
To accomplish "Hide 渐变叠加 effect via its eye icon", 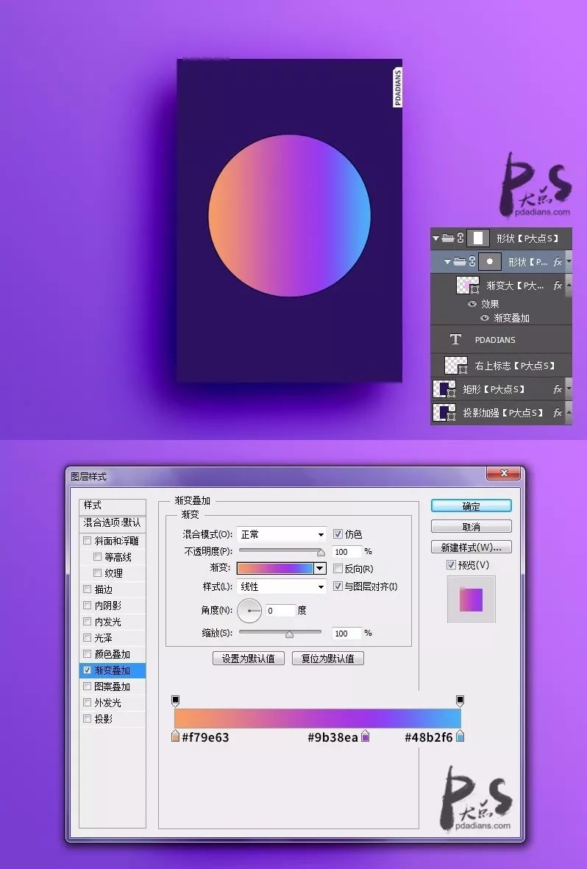I will coord(485,318).
